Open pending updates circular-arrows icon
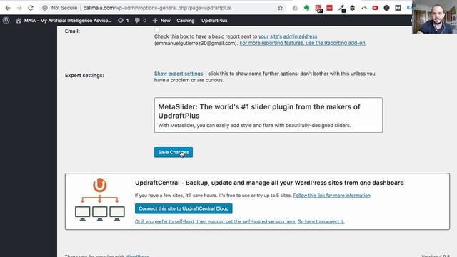This screenshot has height=257, width=457. point(121,21)
